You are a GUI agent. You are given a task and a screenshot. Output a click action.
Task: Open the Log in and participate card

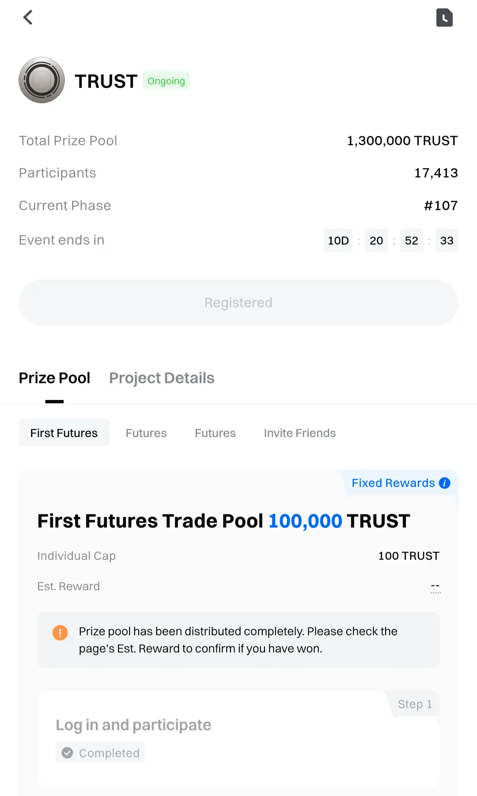click(x=133, y=725)
